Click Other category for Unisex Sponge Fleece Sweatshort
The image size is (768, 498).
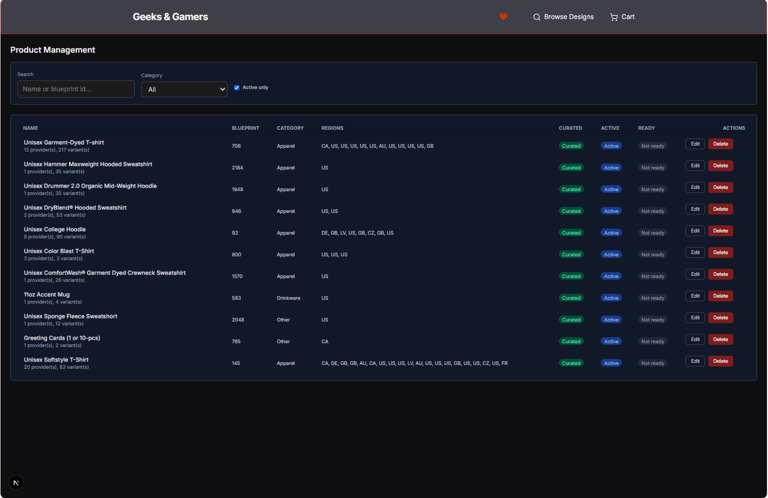(x=284, y=320)
